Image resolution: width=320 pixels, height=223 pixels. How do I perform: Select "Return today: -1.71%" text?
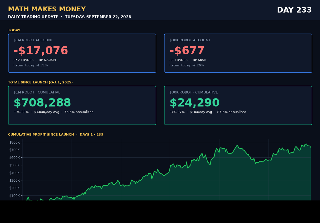point(30,65)
